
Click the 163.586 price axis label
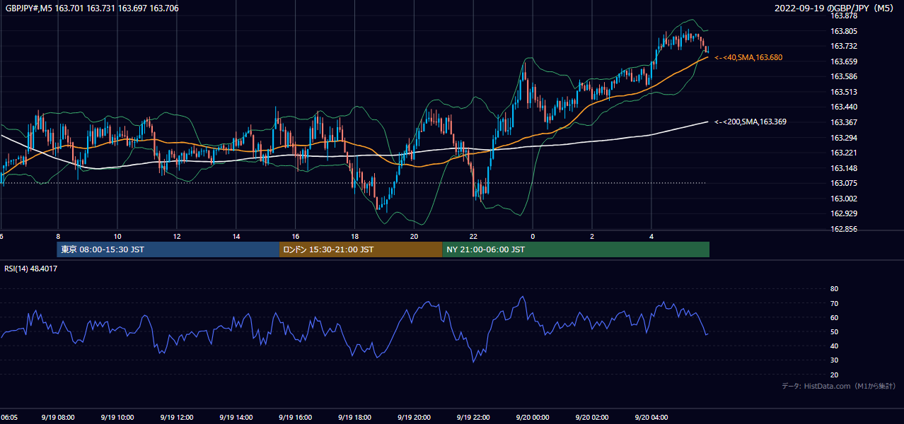pos(843,76)
